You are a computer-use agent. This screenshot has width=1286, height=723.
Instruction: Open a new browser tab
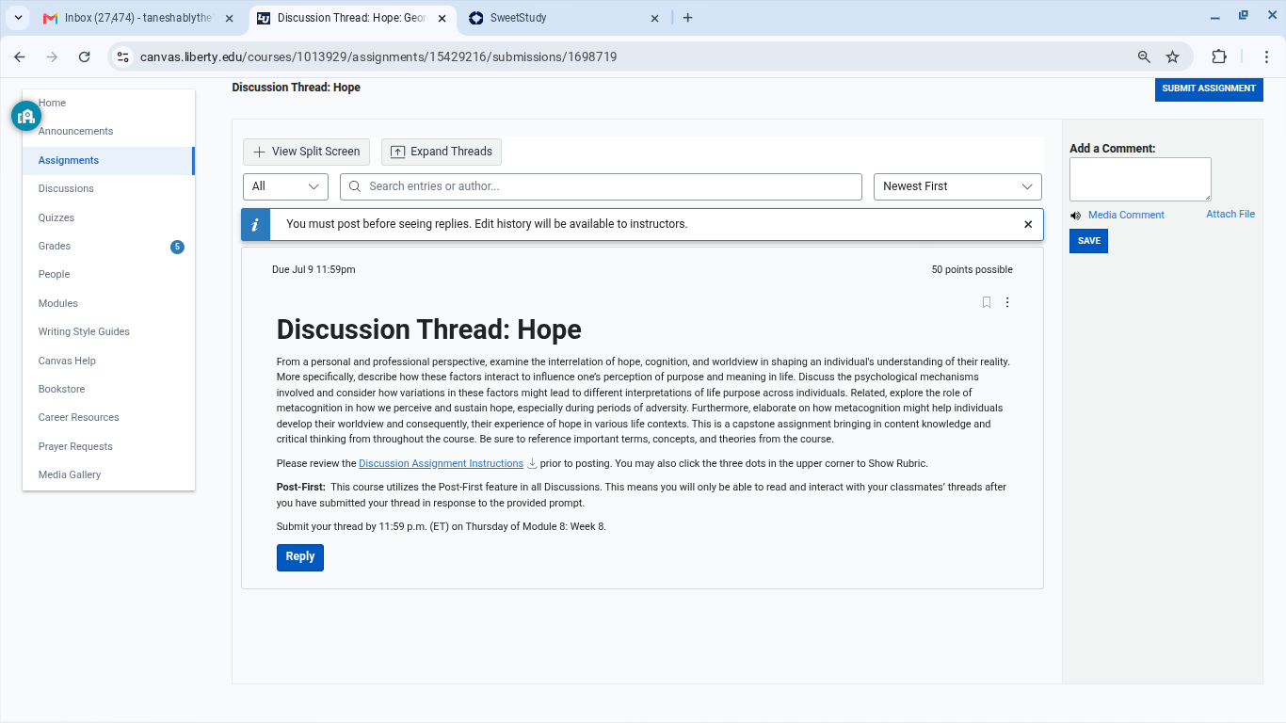pos(687,18)
